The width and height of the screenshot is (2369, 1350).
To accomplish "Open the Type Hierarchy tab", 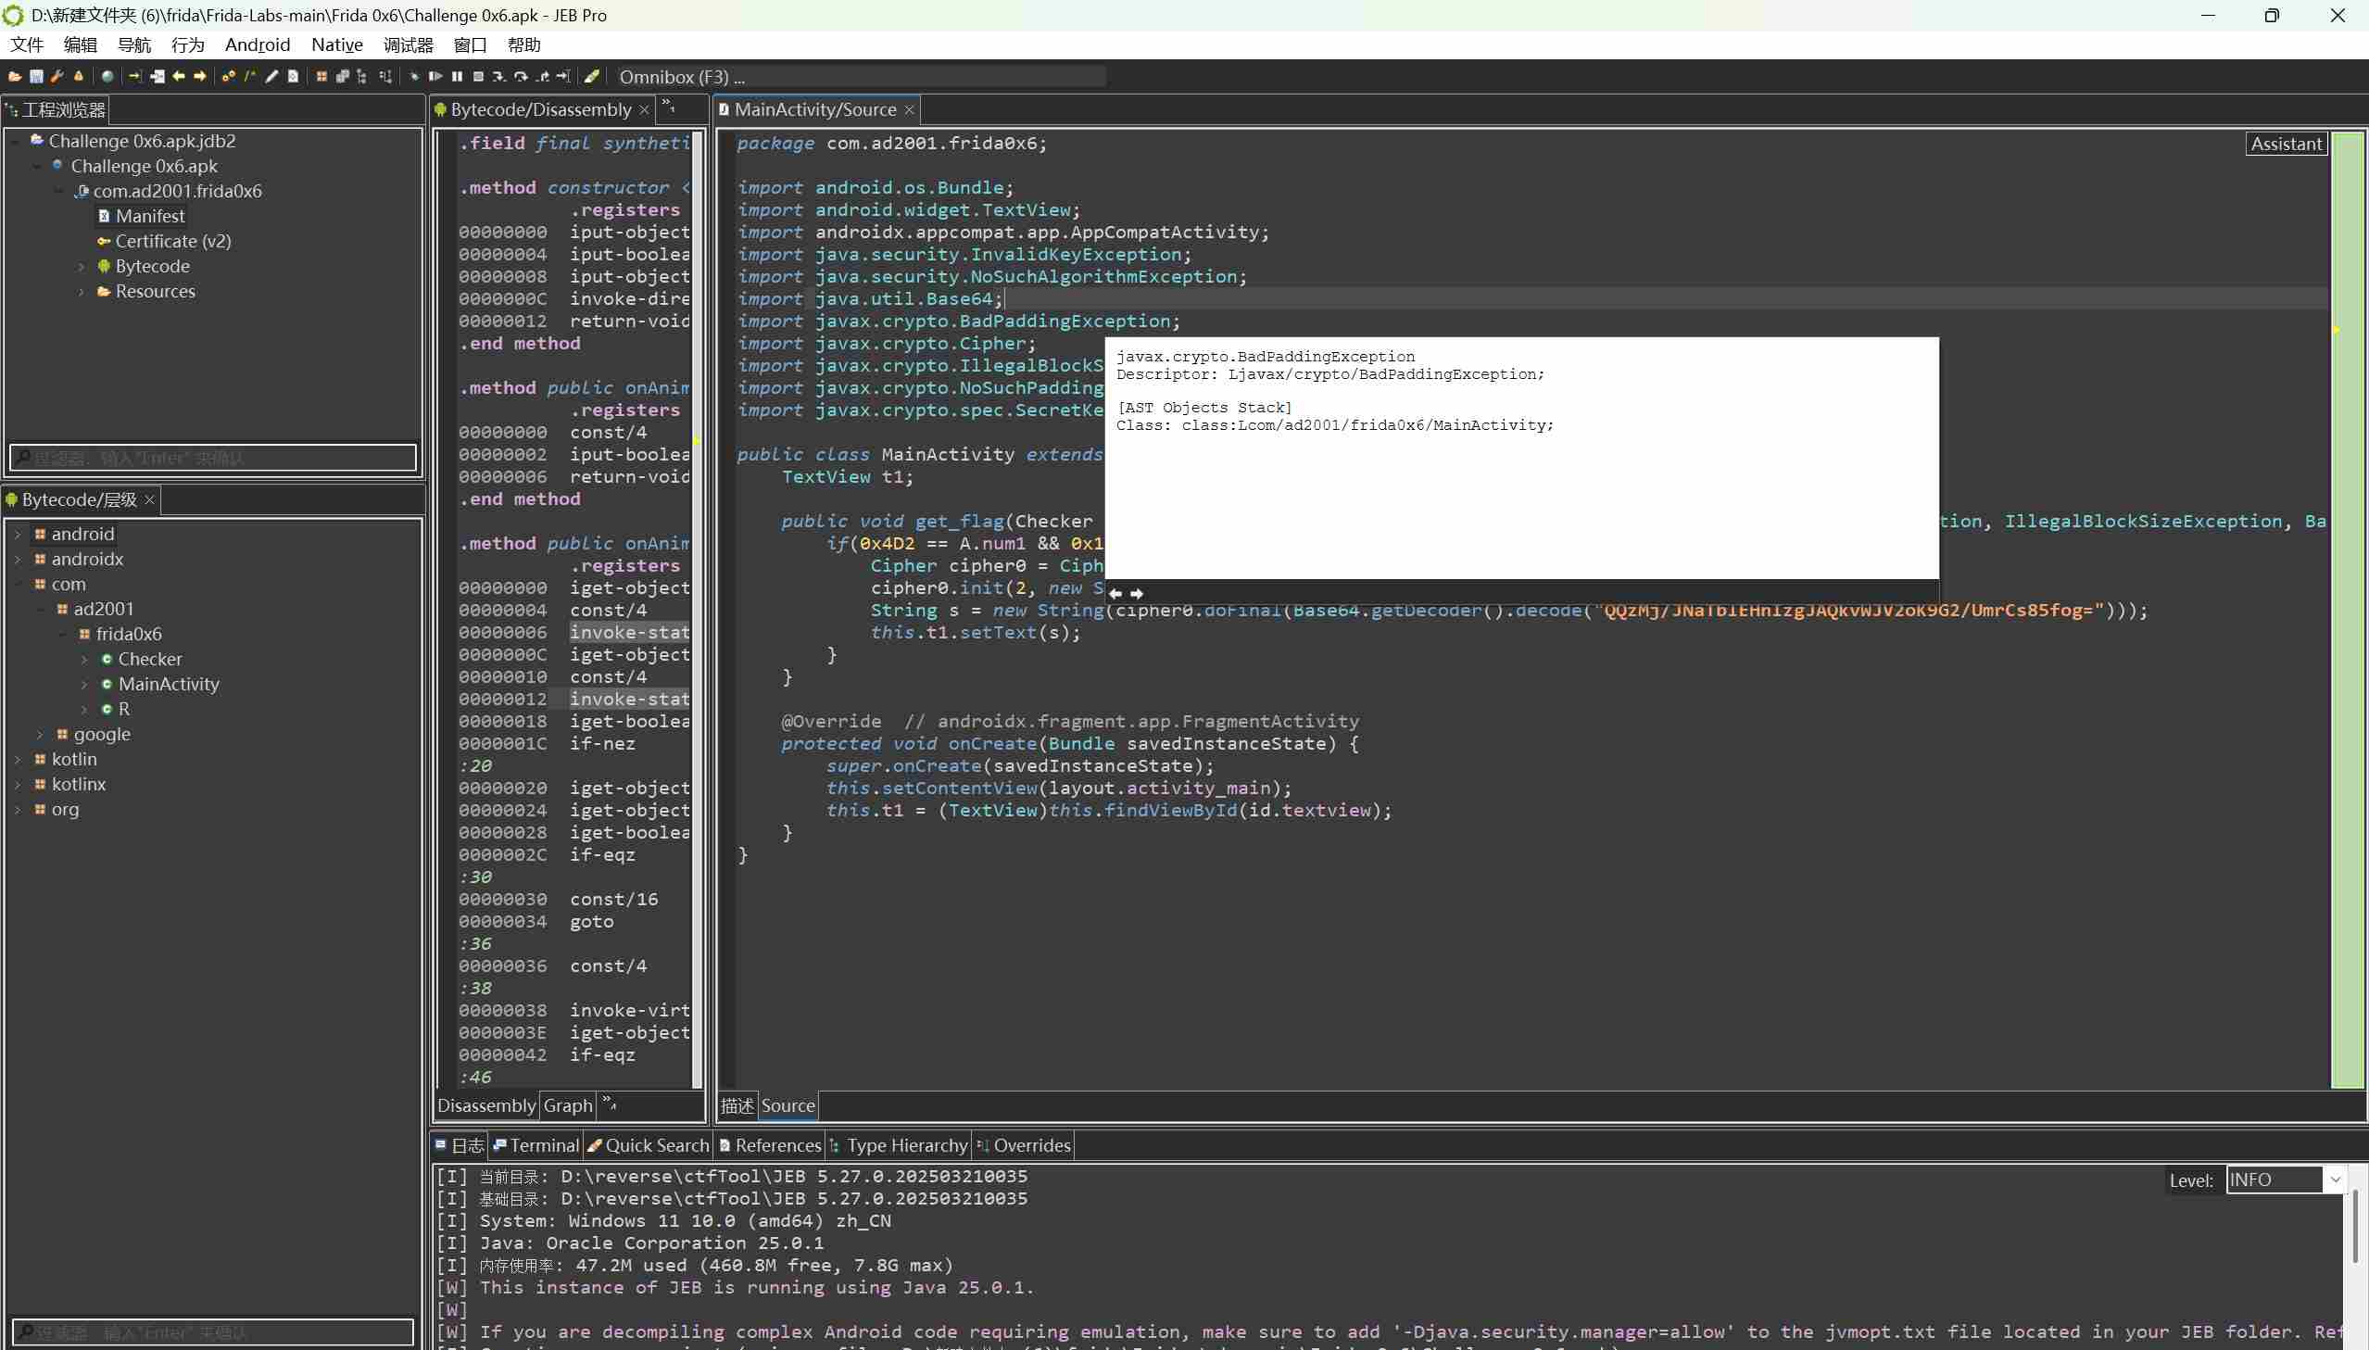I will click(898, 1145).
